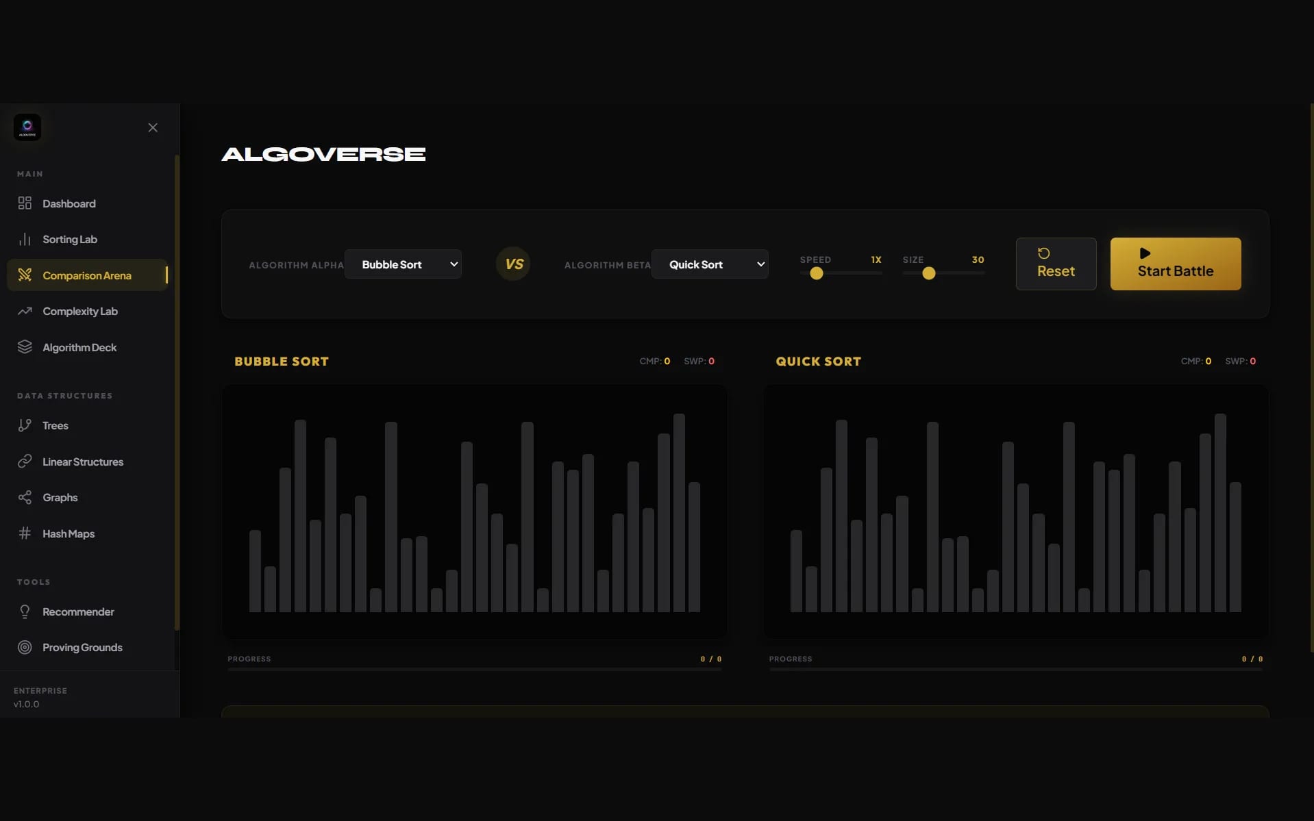
Task: Open Hash Maps
Action: pos(87,533)
